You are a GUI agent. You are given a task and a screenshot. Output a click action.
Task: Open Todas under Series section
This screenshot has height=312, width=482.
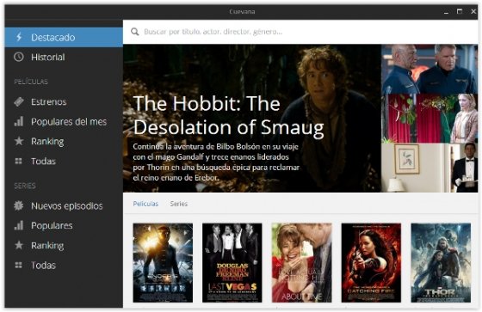pos(43,265)
